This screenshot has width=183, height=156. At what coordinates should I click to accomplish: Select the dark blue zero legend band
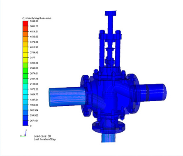click(x=25, y=123)
